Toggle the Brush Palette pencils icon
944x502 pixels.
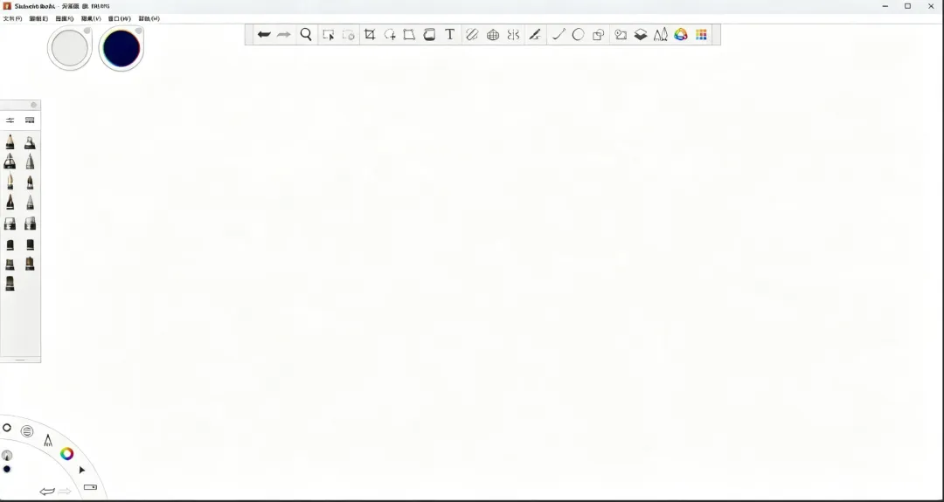coord(661,35)
